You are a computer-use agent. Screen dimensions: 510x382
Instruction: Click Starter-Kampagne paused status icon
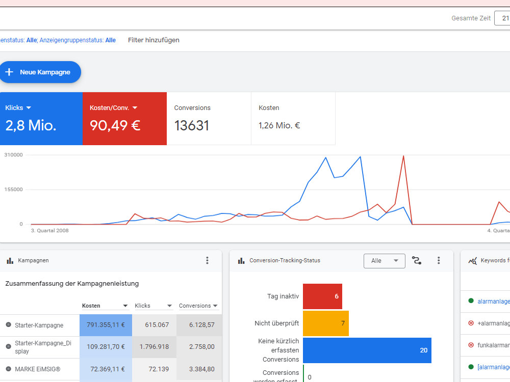tap(9, 325)
